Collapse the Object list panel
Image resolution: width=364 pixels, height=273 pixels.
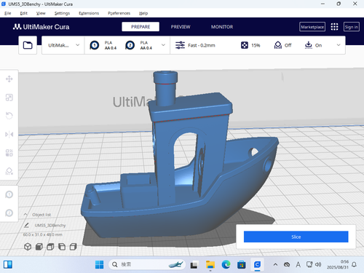coord(25,215)
